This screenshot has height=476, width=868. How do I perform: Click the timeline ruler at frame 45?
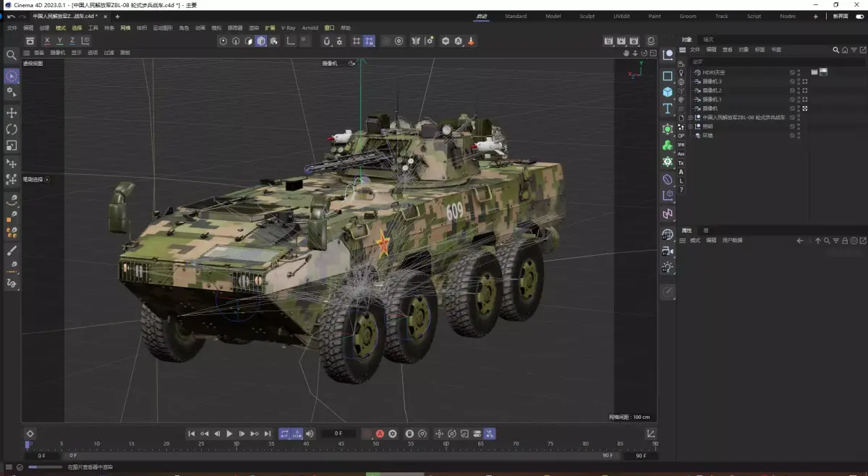341,445
